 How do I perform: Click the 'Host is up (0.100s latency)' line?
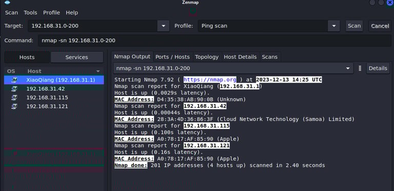tap(160, 132)
